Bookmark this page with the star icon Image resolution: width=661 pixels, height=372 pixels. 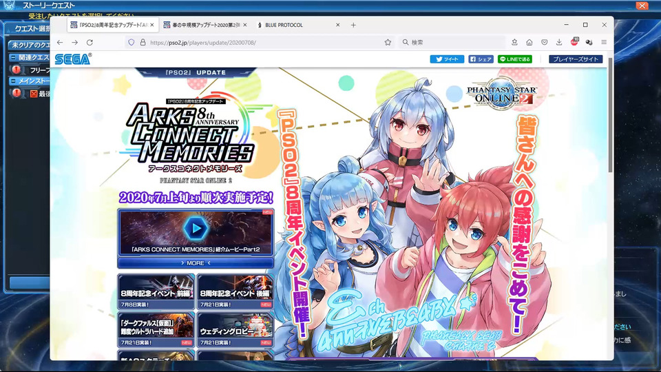pyautogui.click(x=388, y=42)
